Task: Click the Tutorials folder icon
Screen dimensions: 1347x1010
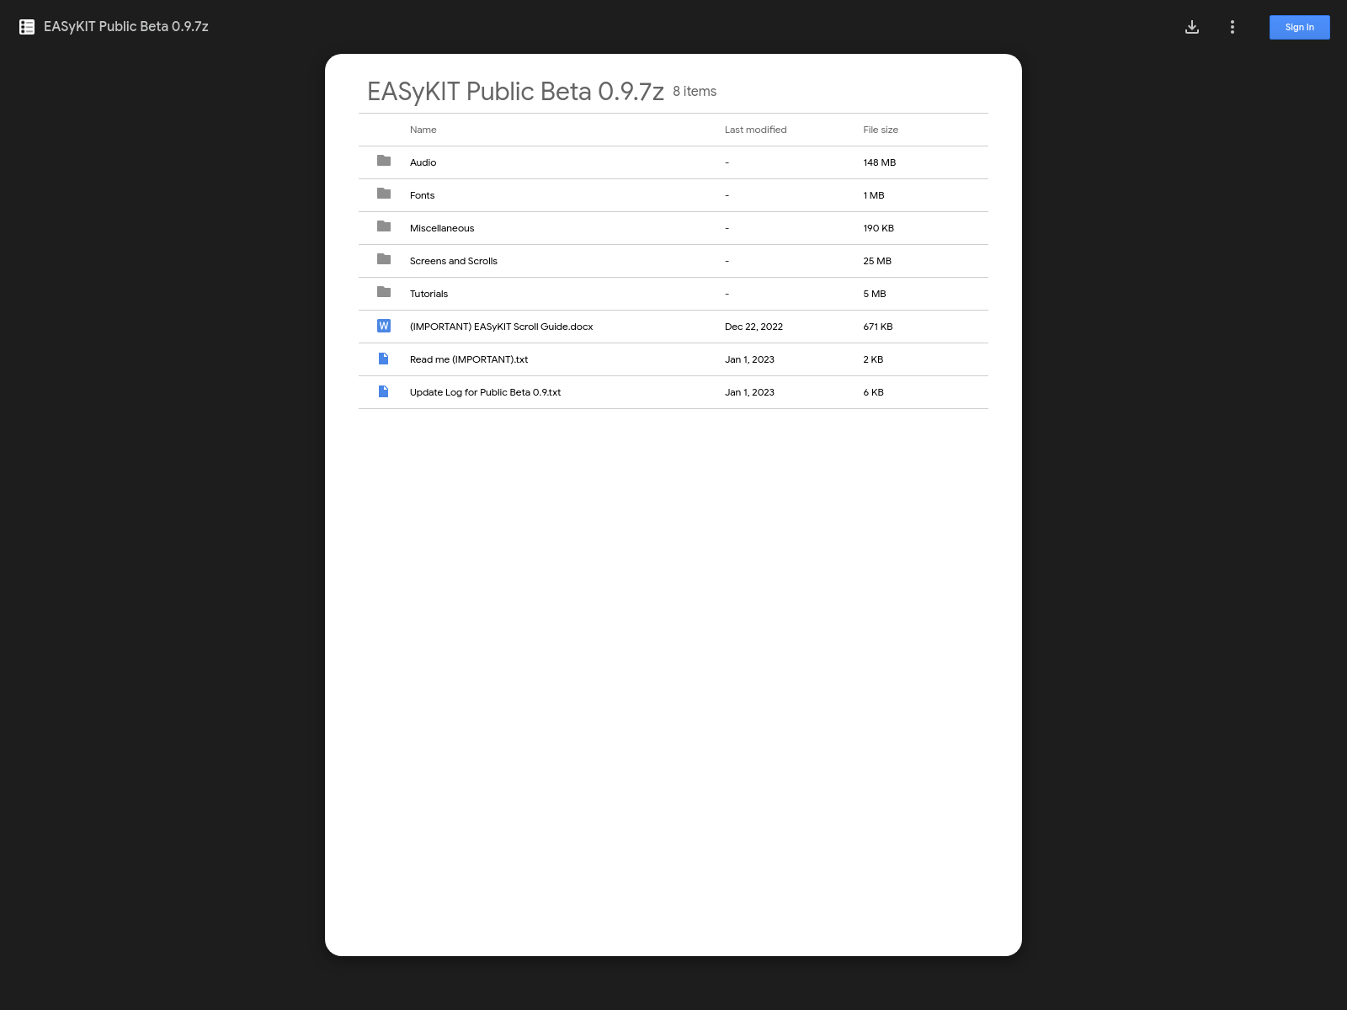Action: (x=384, y=292)
